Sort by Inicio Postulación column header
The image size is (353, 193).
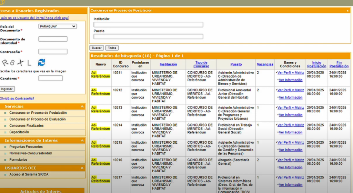(x=317, y=64)
